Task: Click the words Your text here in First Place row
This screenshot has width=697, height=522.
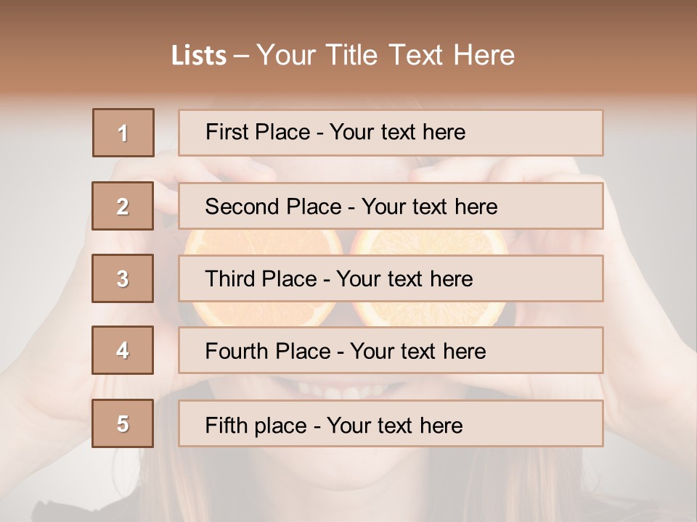Action: pos(397,133)
